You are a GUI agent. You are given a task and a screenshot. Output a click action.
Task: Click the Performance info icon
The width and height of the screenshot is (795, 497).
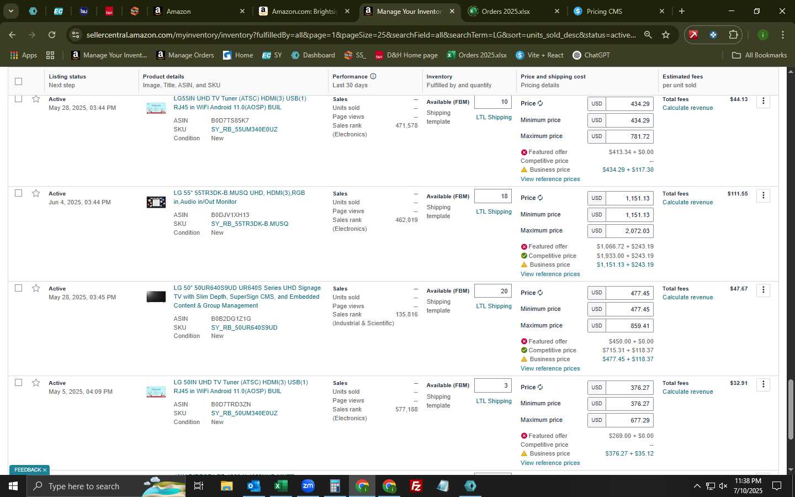point(373,76)
